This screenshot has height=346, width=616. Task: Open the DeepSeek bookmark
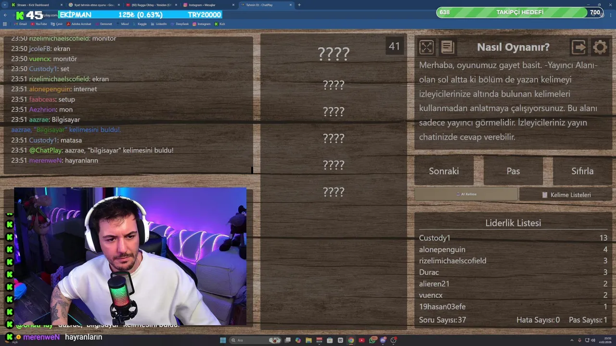[x=180, y=24]
